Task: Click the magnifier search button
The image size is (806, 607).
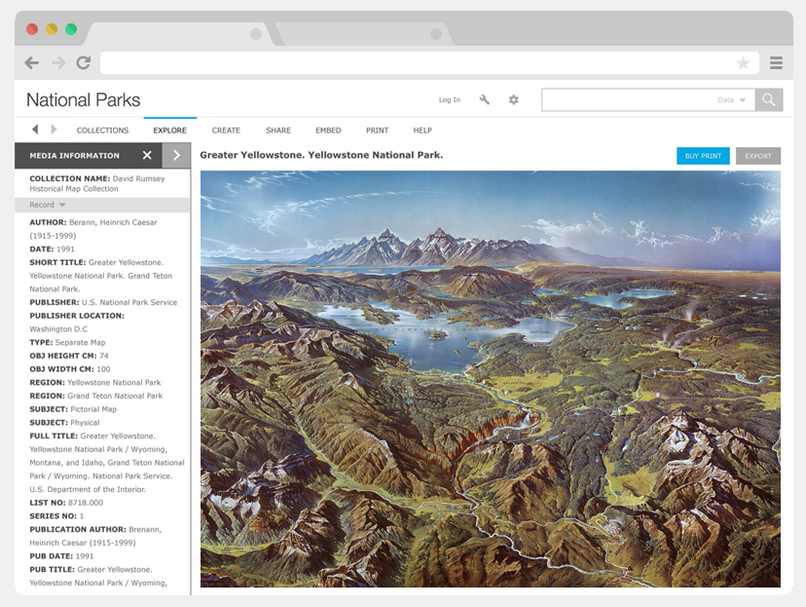Action: [769, 99]
